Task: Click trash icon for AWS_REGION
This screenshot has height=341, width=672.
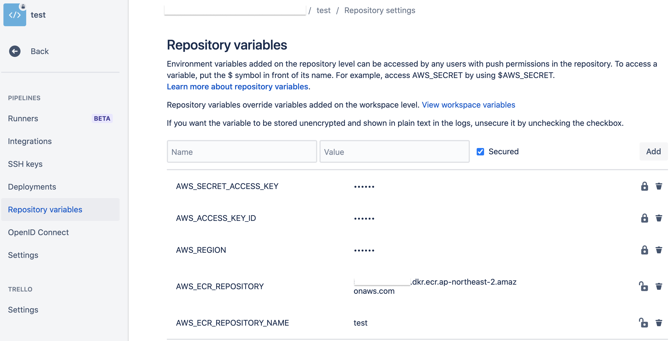Action: tap(659, 250)
